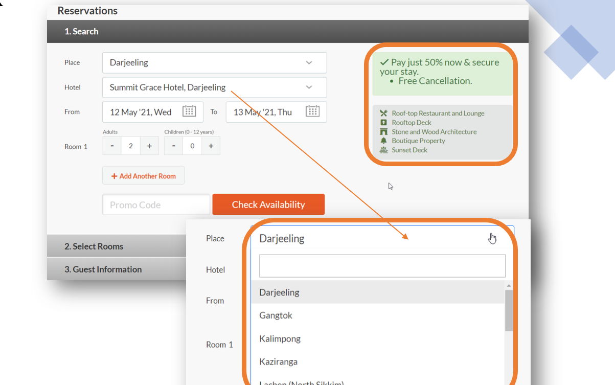Increase Children count with plus button

point(211,146)
